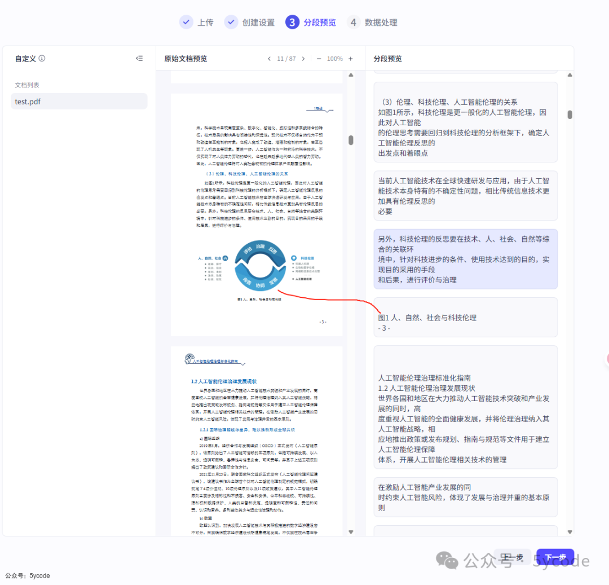Select segment containing 1.2 人工智能伦理治理发展现状
This screenshot has height=585, width=609.
(466, 407)
